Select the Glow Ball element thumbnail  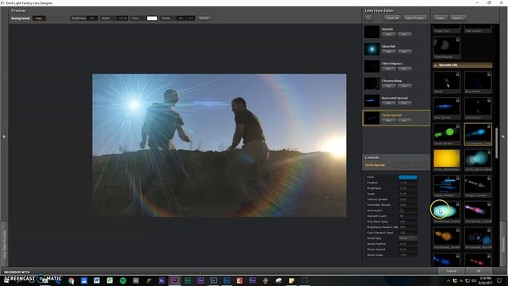click(x=371, y=49)
